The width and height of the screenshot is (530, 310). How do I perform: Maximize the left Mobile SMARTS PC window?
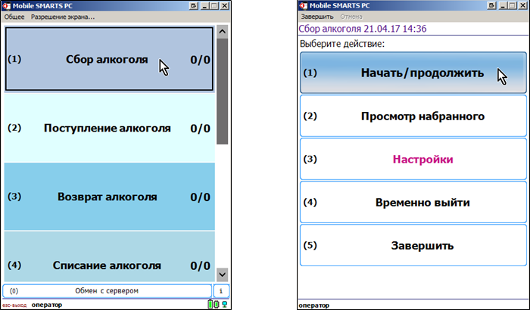[x=214, y=6]
